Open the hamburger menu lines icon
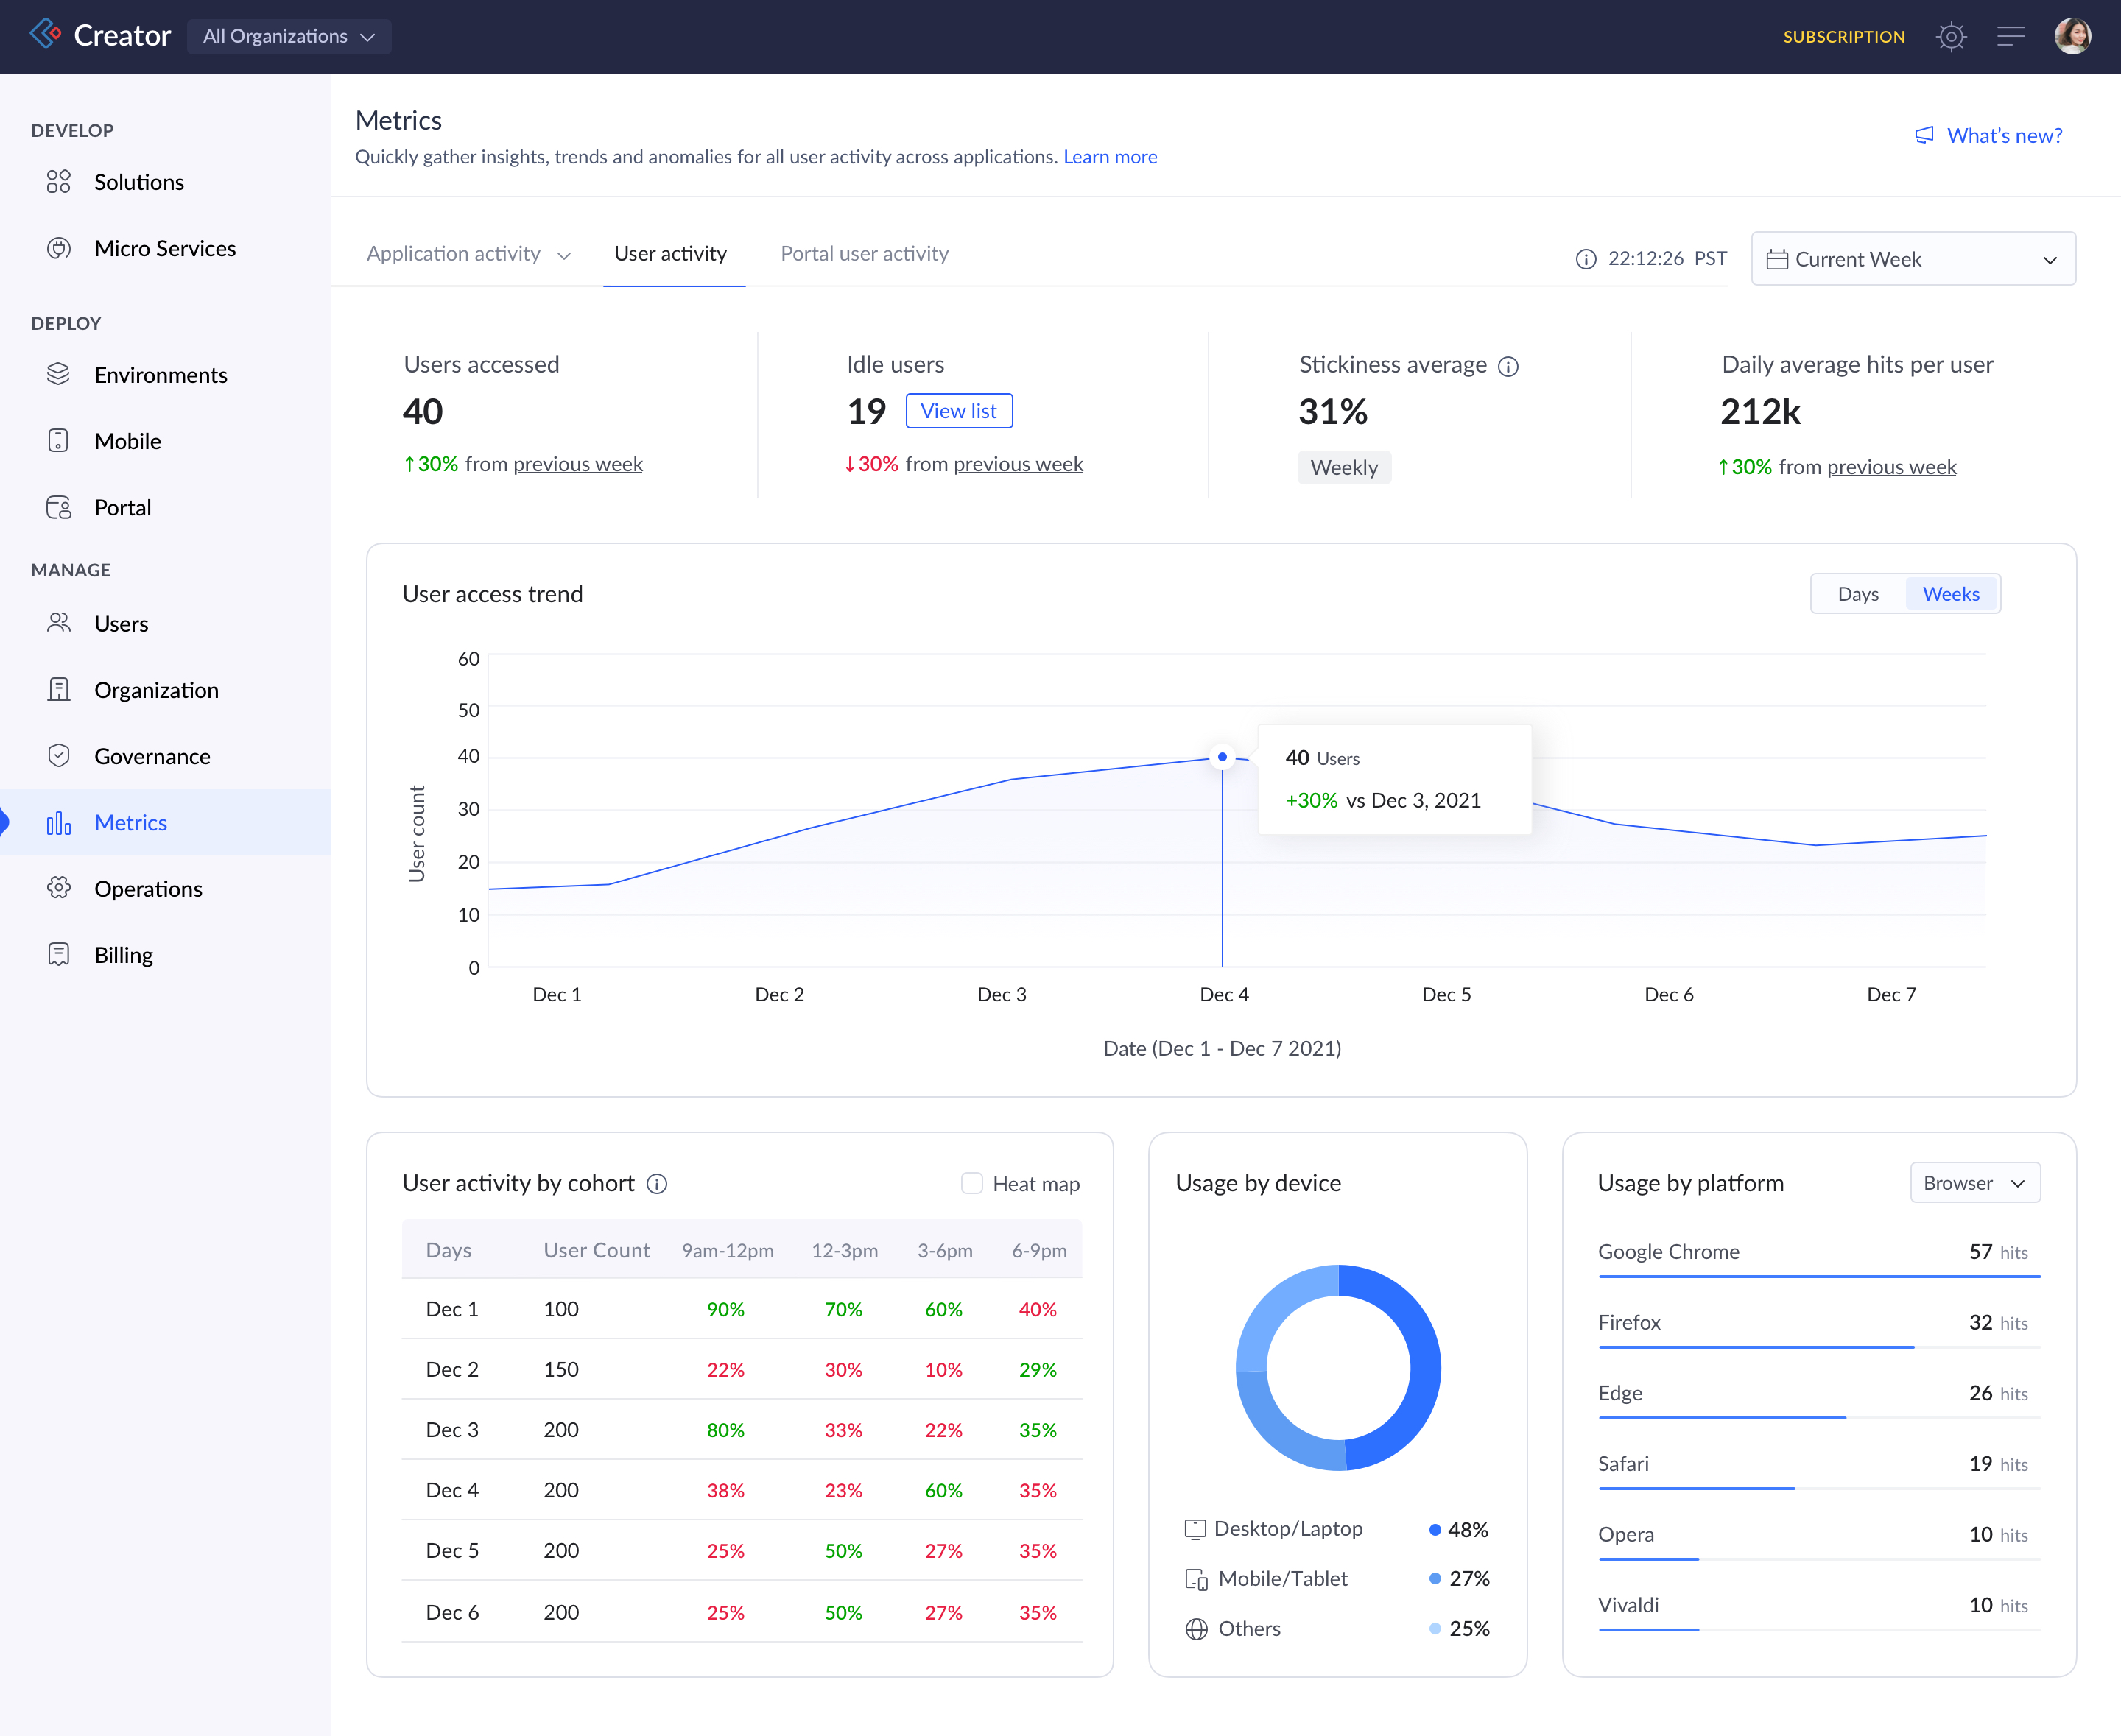 tap(2010, 37)
